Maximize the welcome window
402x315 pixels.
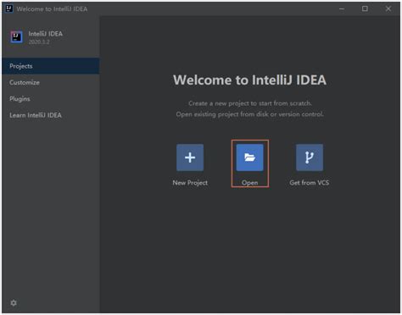[365, 8]
